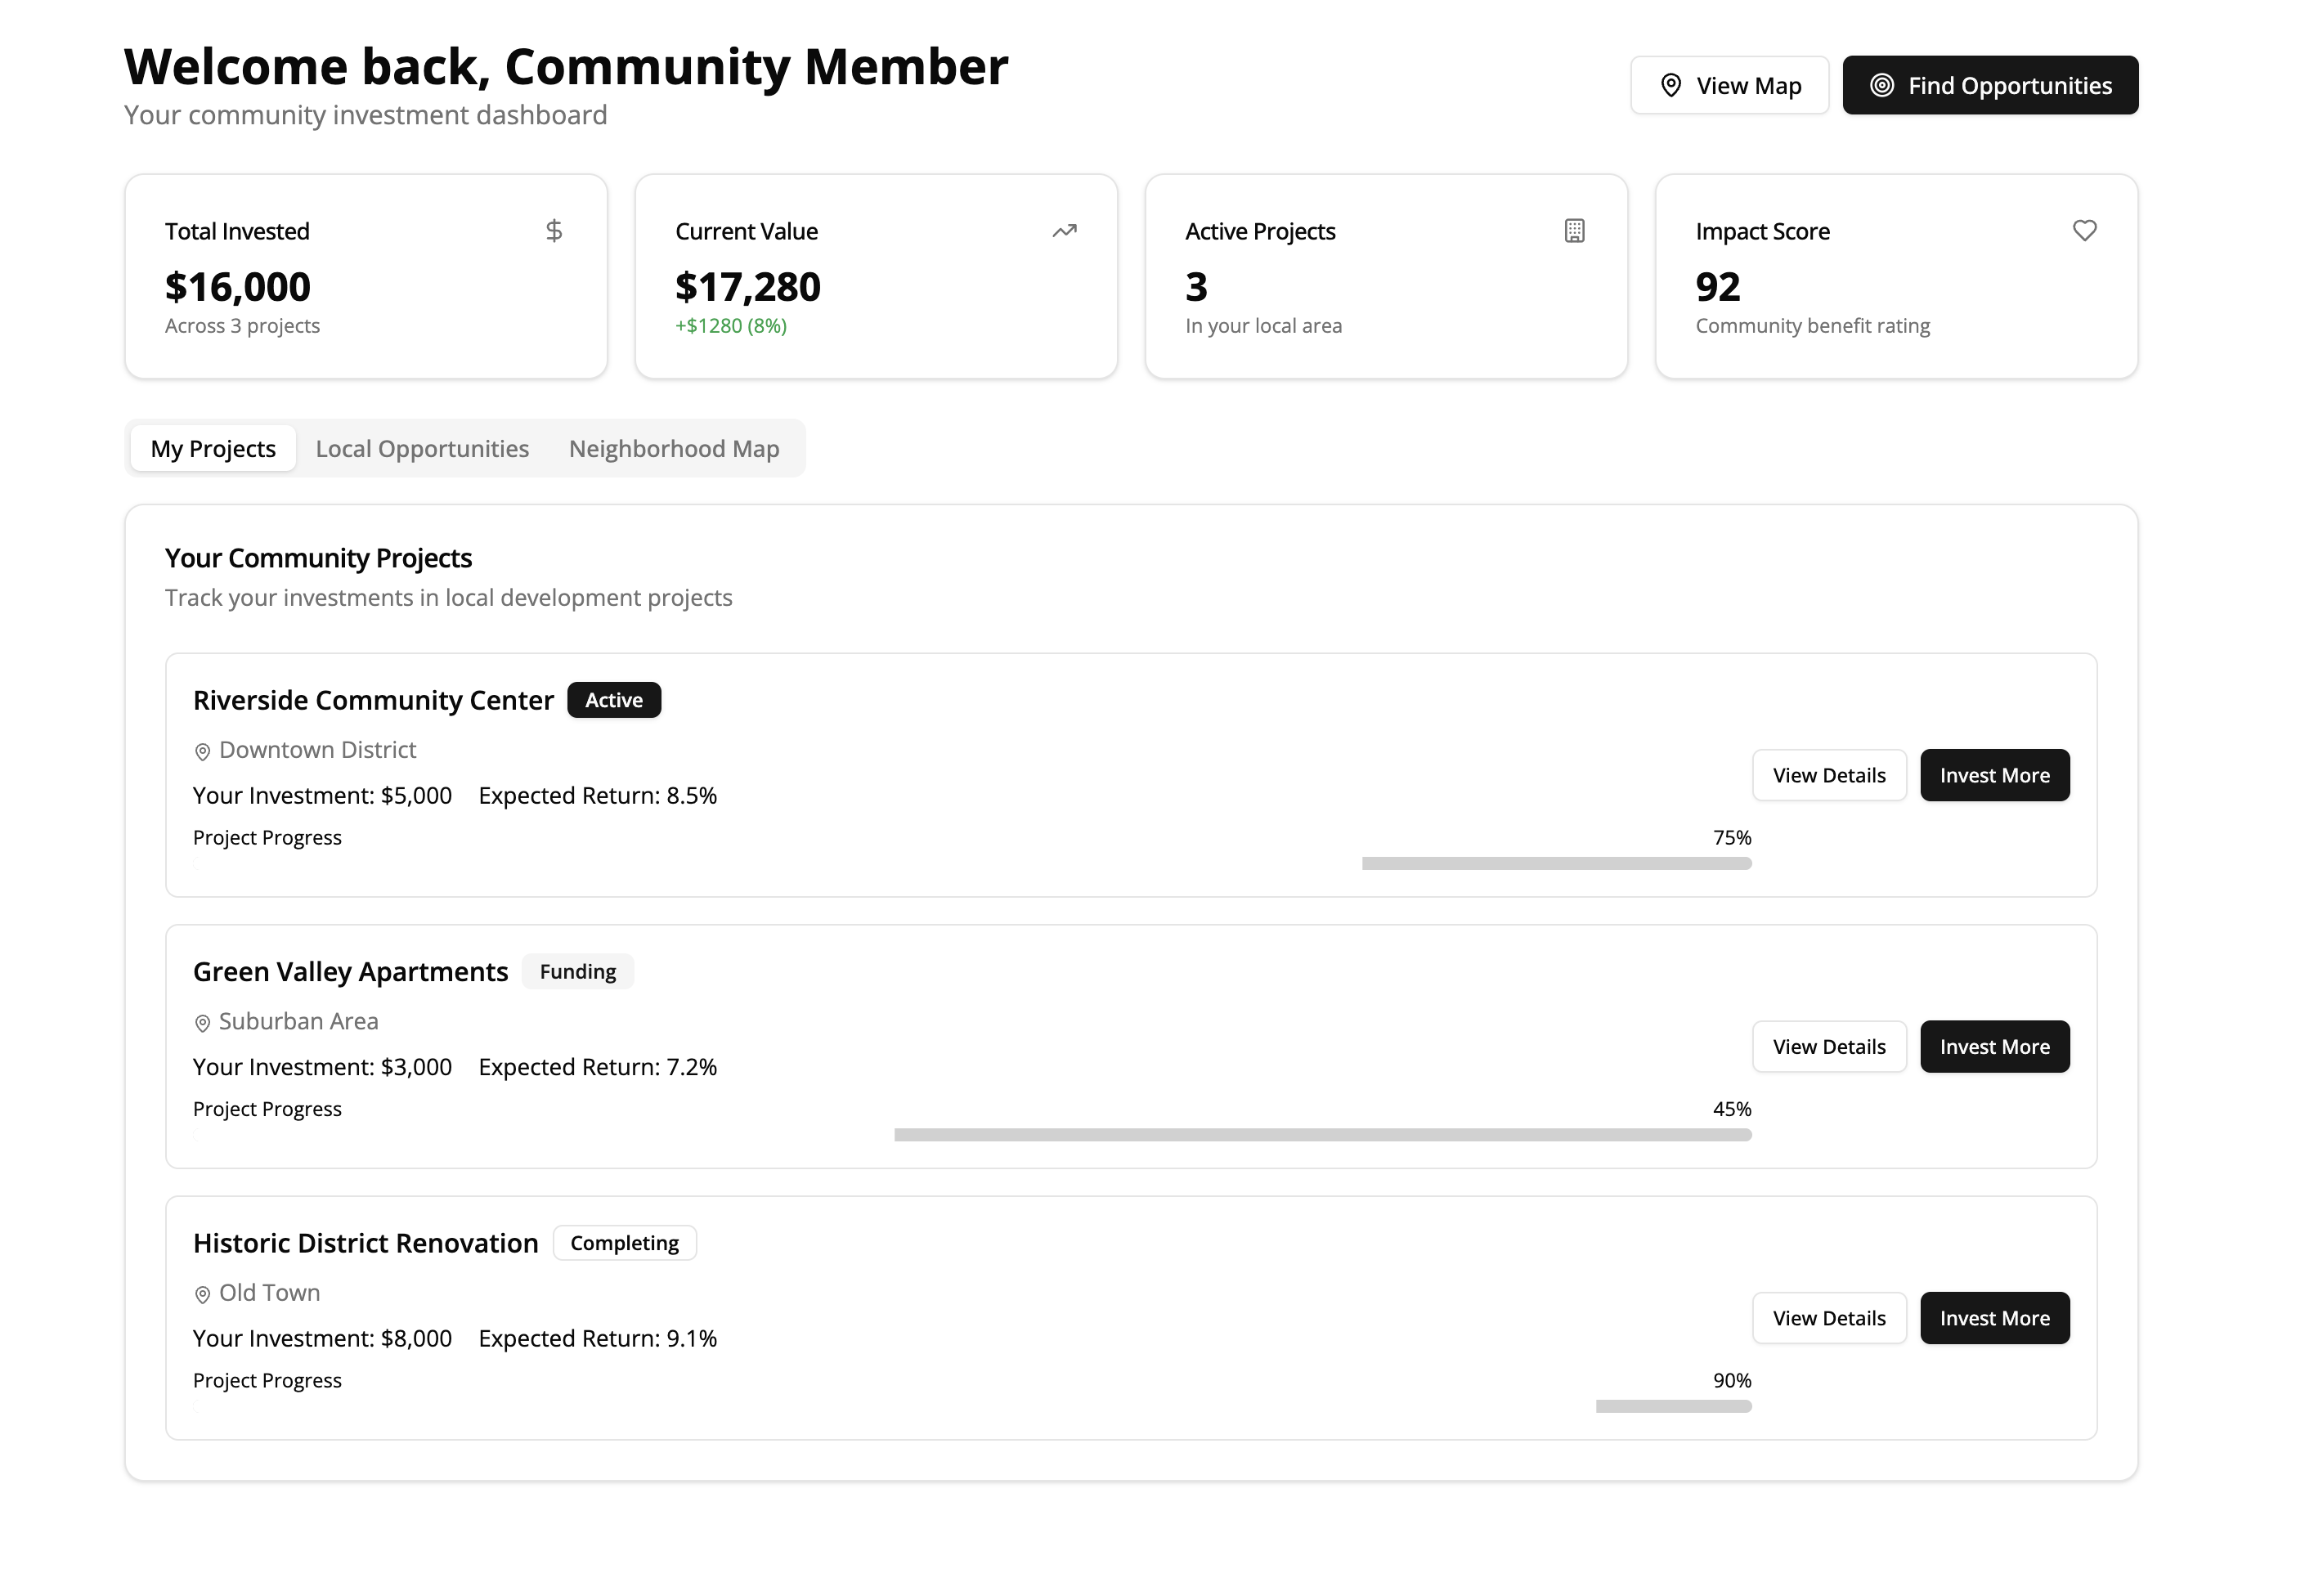This screenshot has width=2314, height=1596.
Task: Click the trending-up arrow icon in Current Value
Action: 1064,231
